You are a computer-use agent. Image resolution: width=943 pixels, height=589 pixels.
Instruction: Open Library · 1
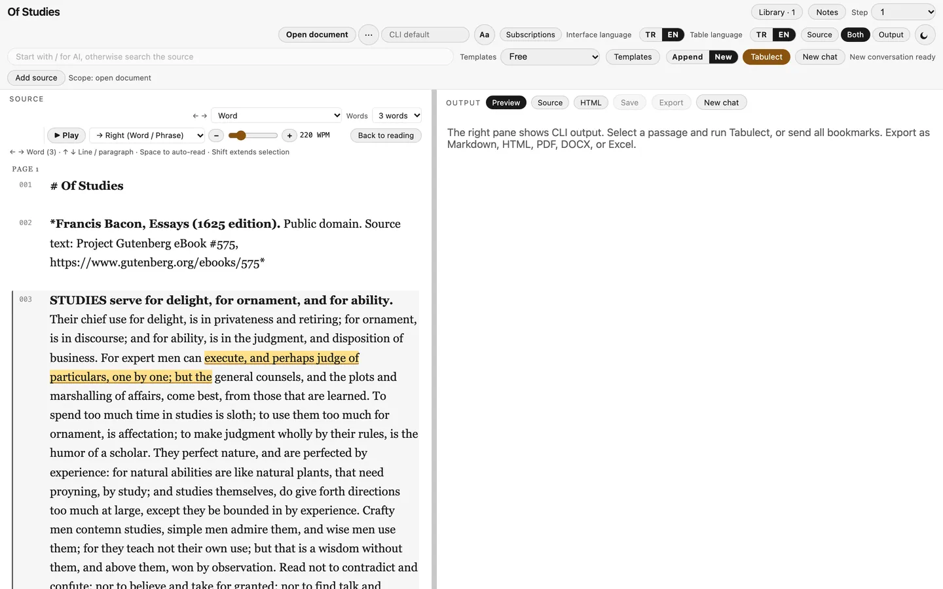(777, 12)
